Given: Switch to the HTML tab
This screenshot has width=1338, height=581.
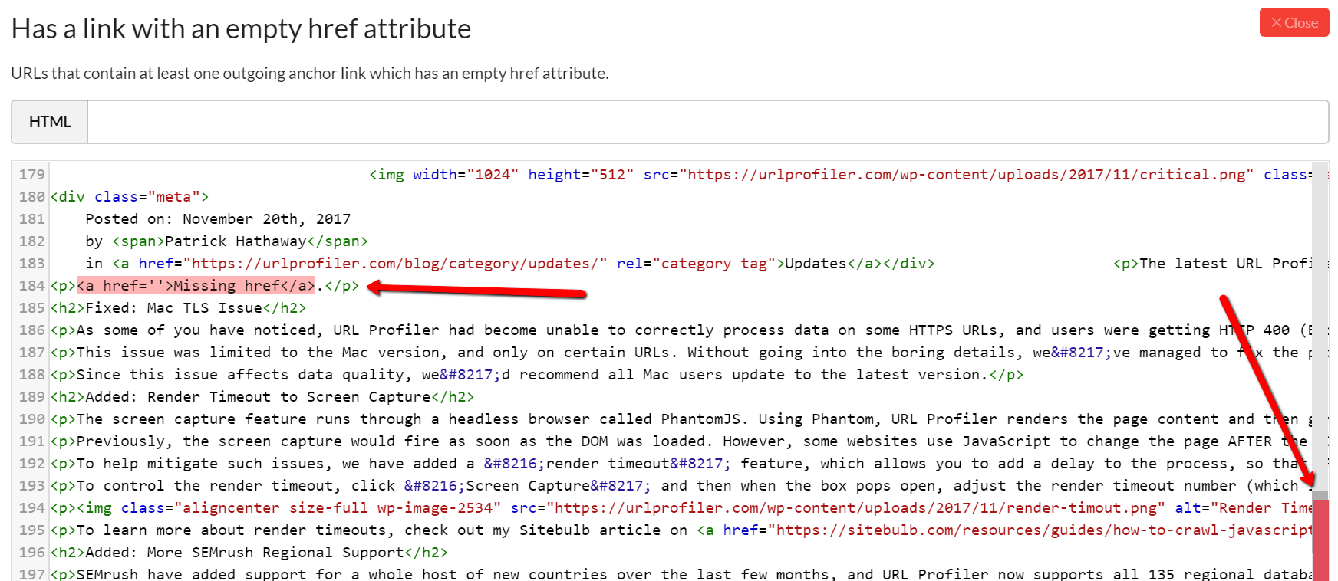Looking at the screenshot, I should (x=50, y=122).
